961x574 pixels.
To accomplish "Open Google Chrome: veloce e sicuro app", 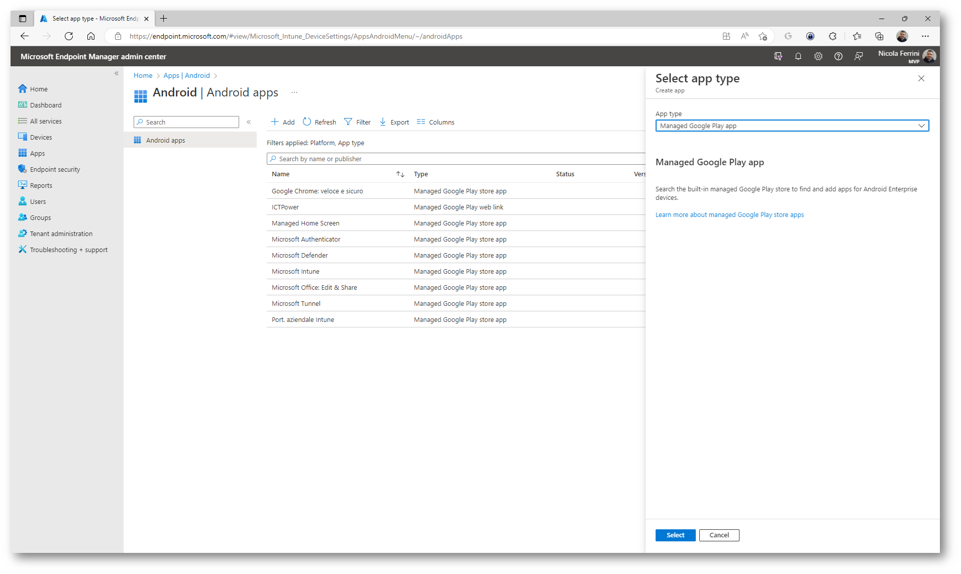I will [317, 191].
